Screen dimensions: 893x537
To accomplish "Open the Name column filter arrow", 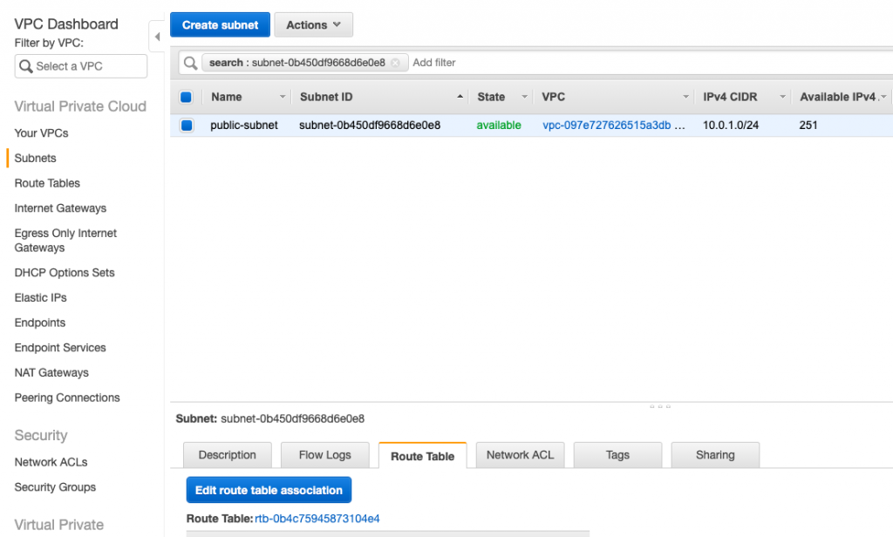I will [282, 97].
